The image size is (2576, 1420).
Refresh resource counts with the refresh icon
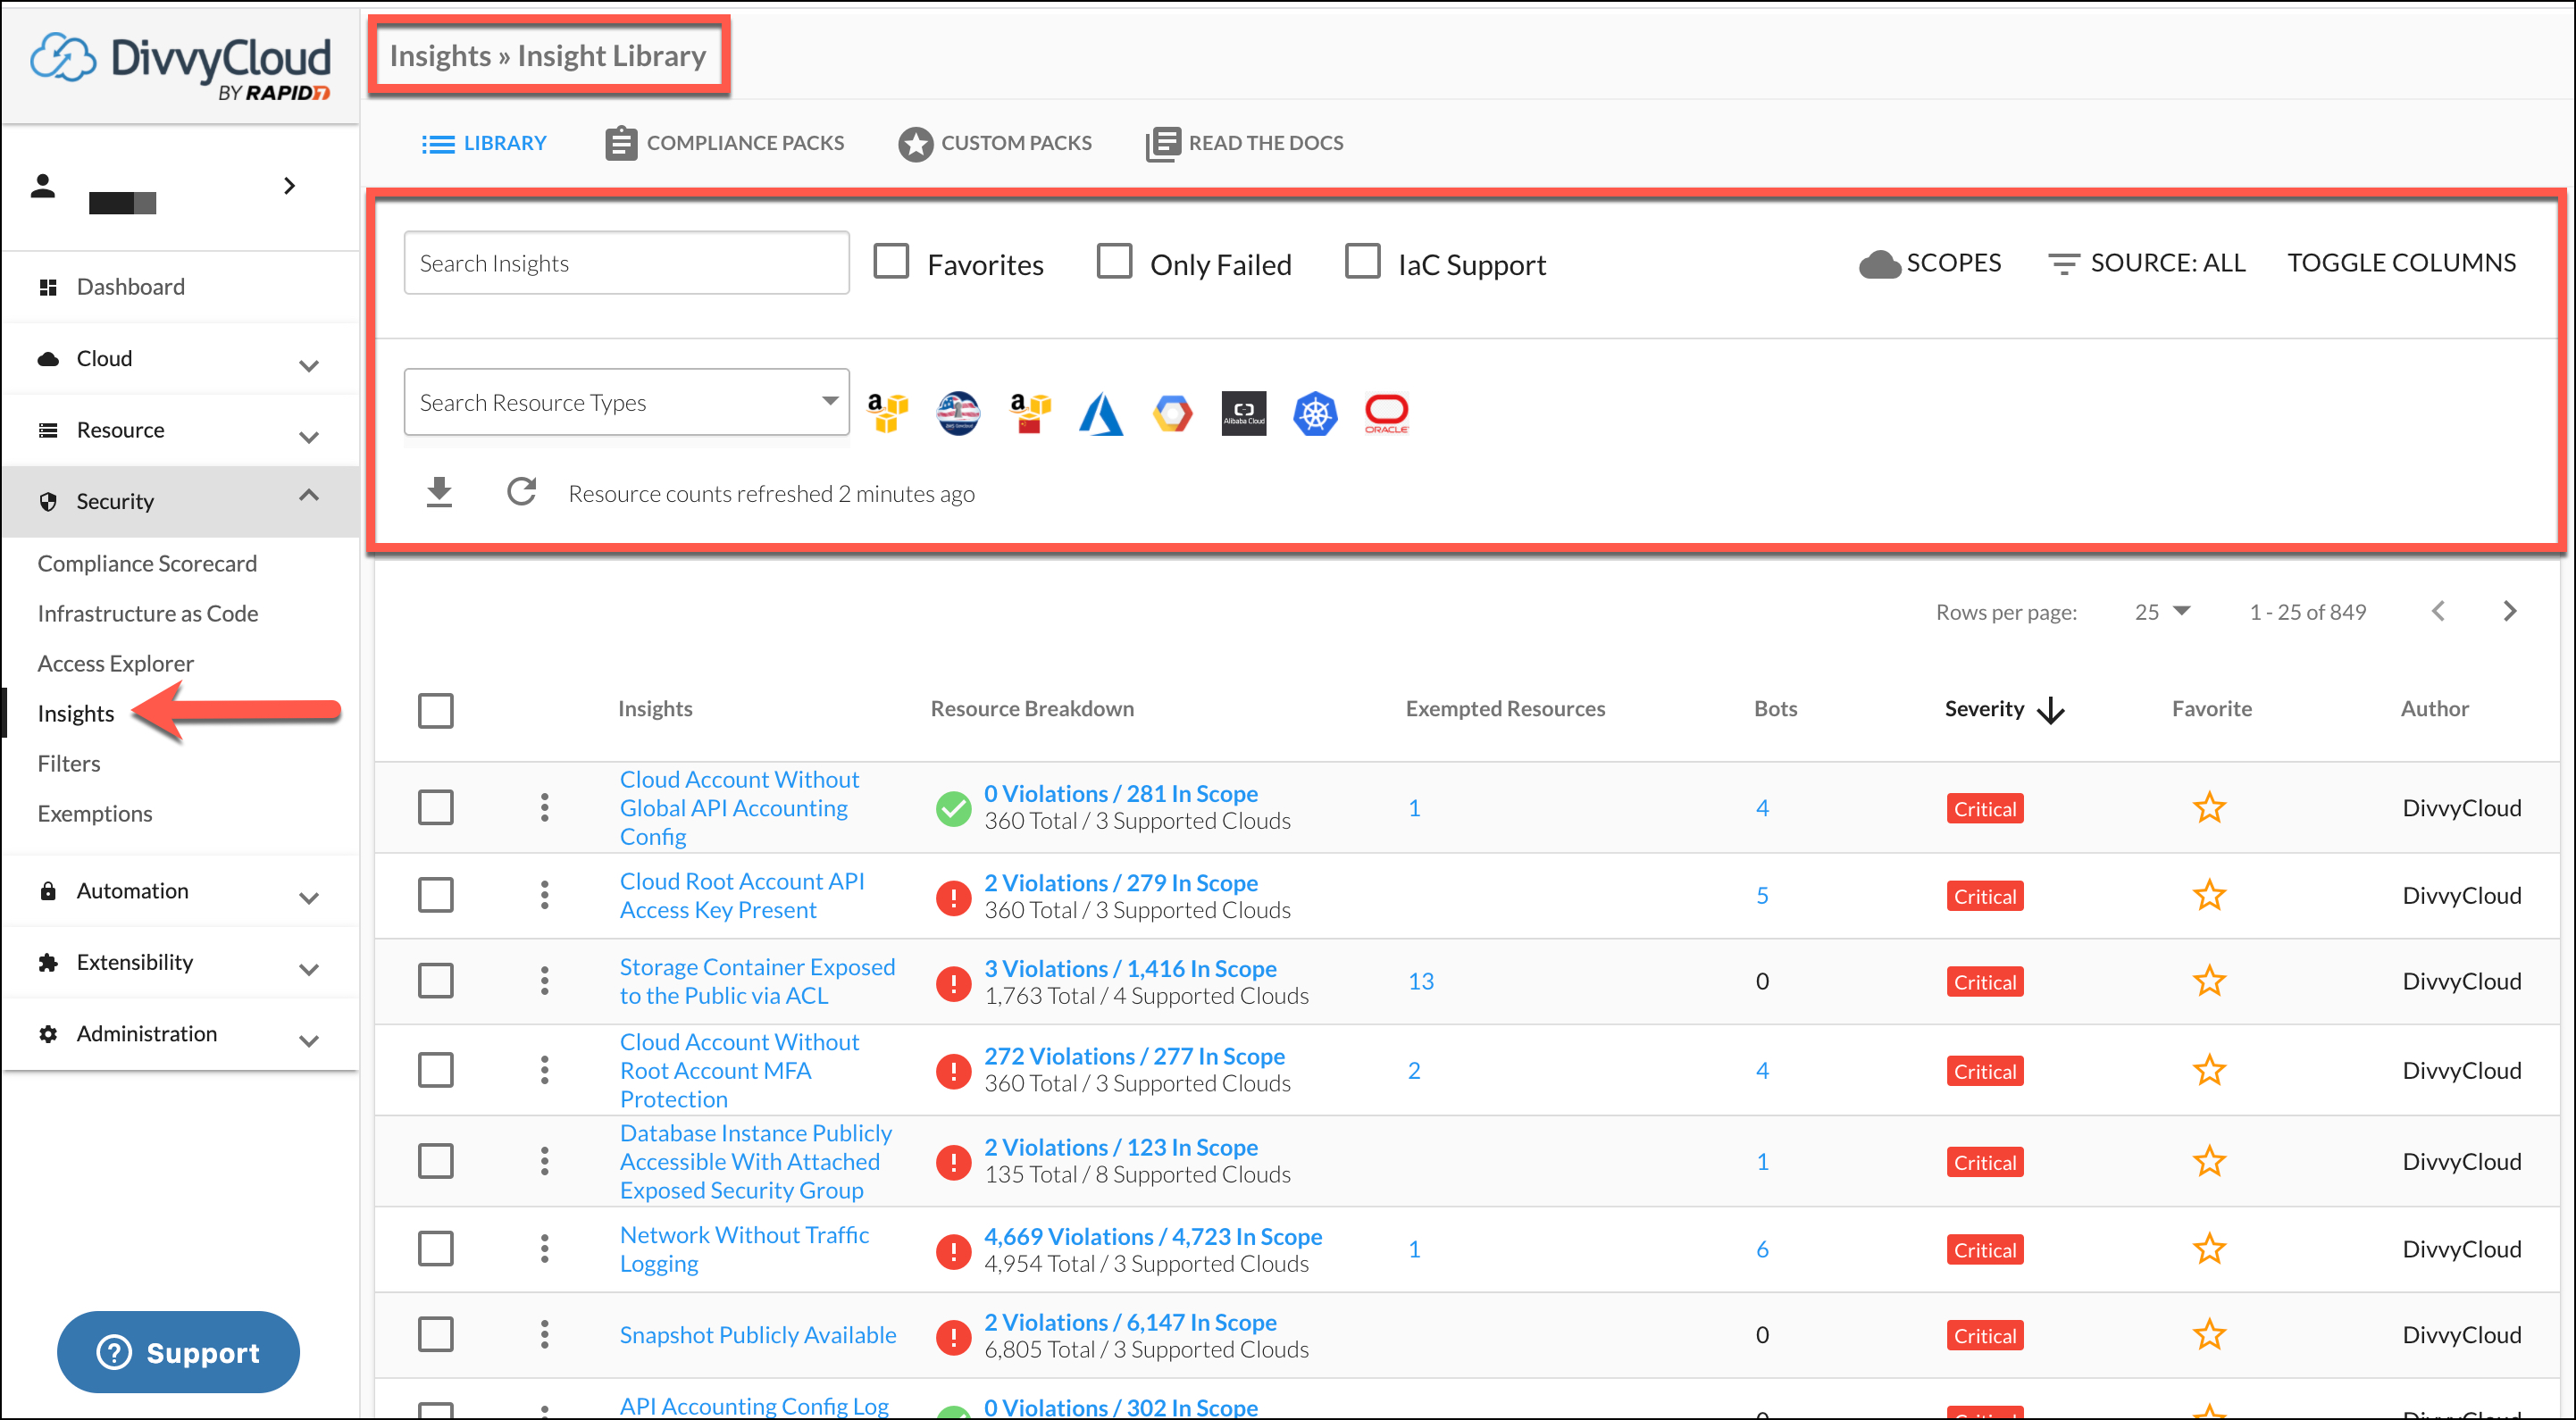pyautogui.click(x=521, y=492)
